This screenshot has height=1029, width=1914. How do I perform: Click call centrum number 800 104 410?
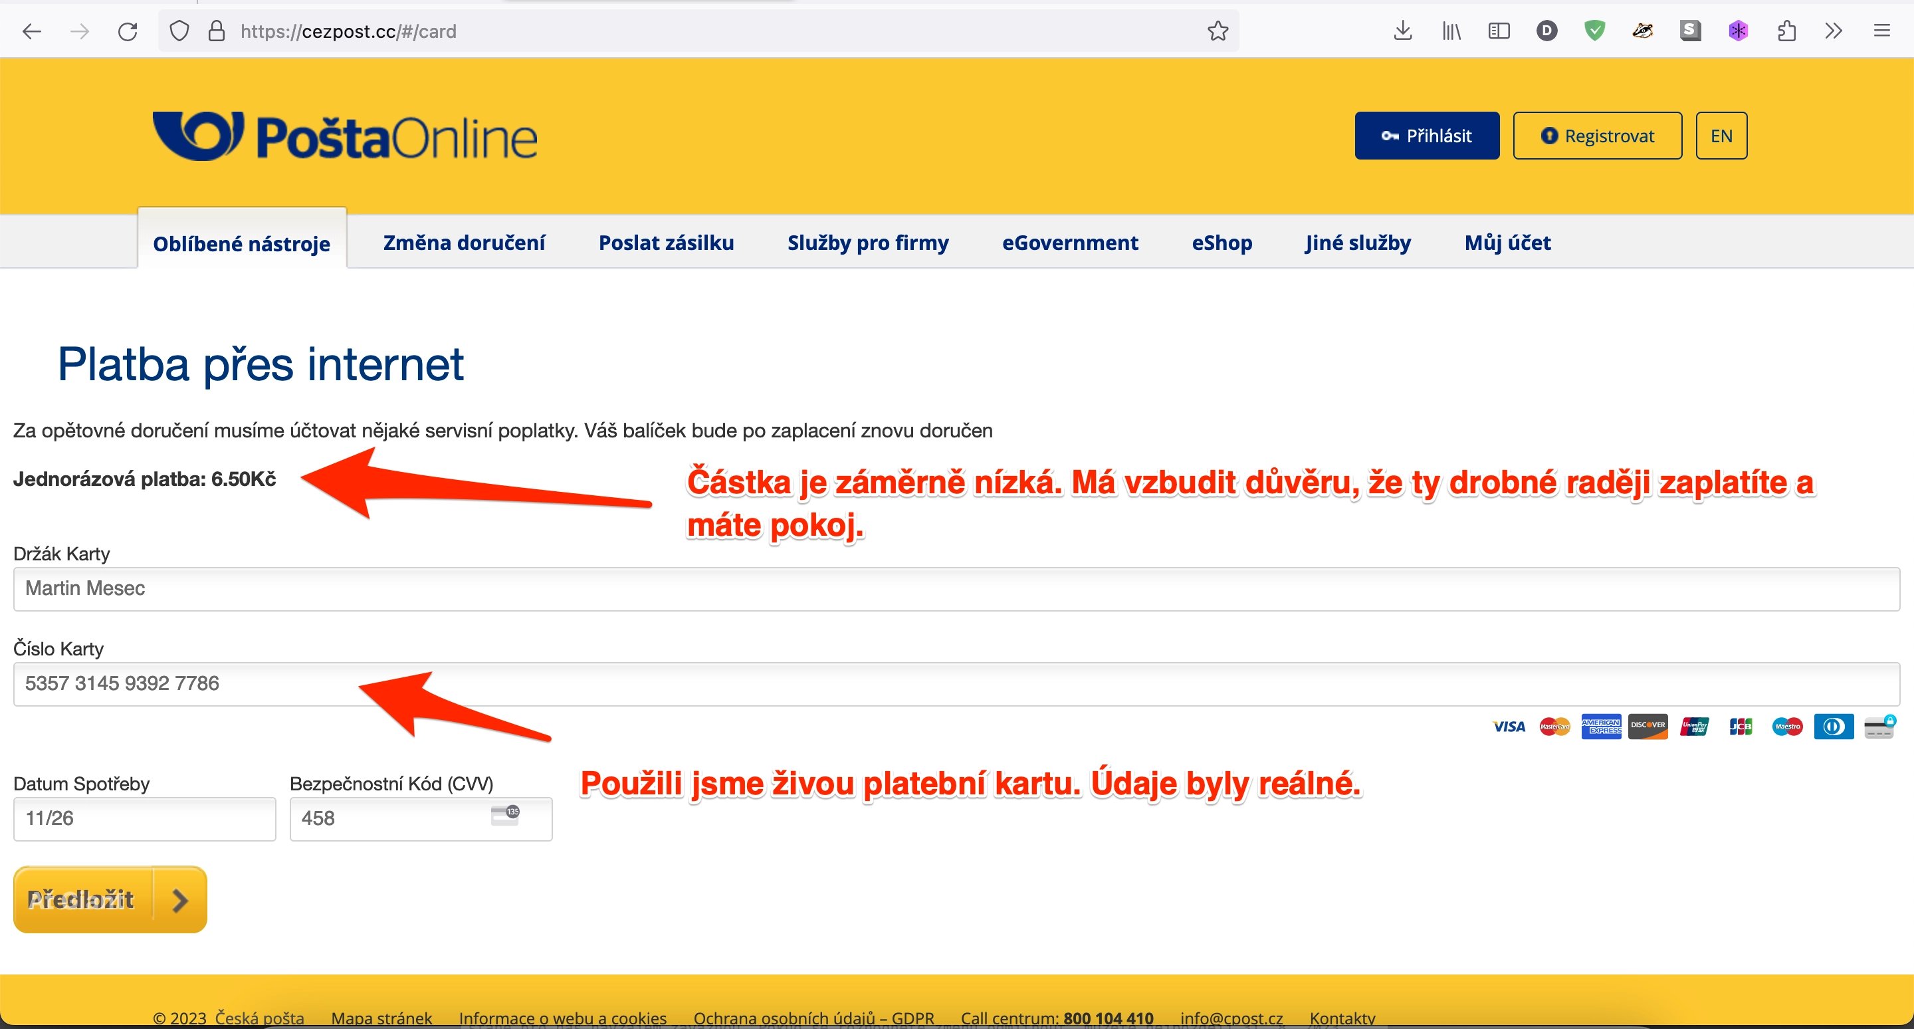[1109, 1018]
